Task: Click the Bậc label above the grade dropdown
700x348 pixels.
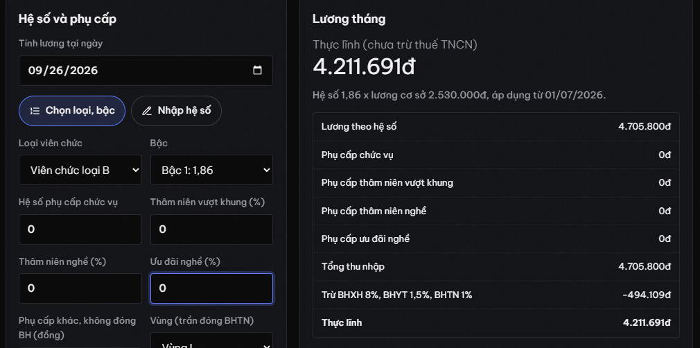Action: coord(159,143)
